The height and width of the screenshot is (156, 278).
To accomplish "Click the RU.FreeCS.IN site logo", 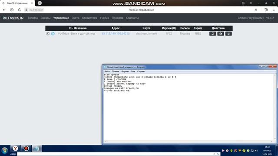I will pyautogui.click(x=13, y=18).
